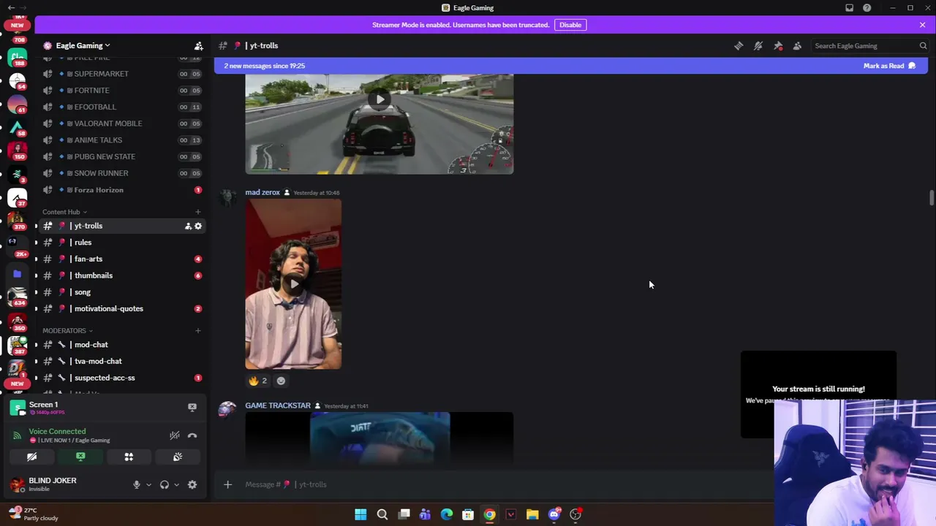The image size is (936, 526).
Task: Add reaction to mad zerox's message
Action: click(281, 381)
